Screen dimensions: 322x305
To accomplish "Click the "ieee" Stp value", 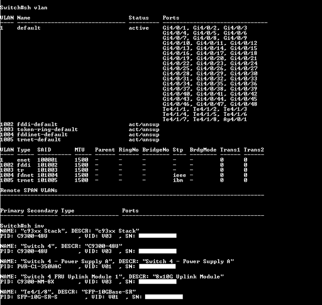I will 179,175.
